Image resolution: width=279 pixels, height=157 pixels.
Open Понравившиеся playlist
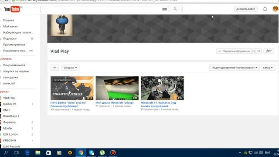point(14,65)
